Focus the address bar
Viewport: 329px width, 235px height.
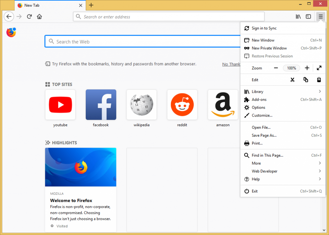point(169,17)
